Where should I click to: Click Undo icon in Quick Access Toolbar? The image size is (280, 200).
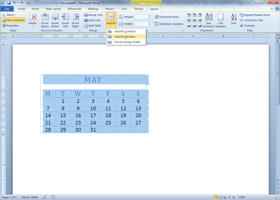pyautogui.click(x=14, y=3)
